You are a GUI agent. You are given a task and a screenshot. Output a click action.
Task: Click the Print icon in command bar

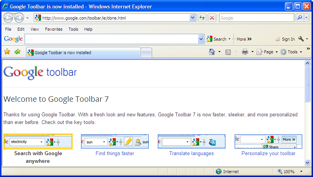[x=245, y=52]
